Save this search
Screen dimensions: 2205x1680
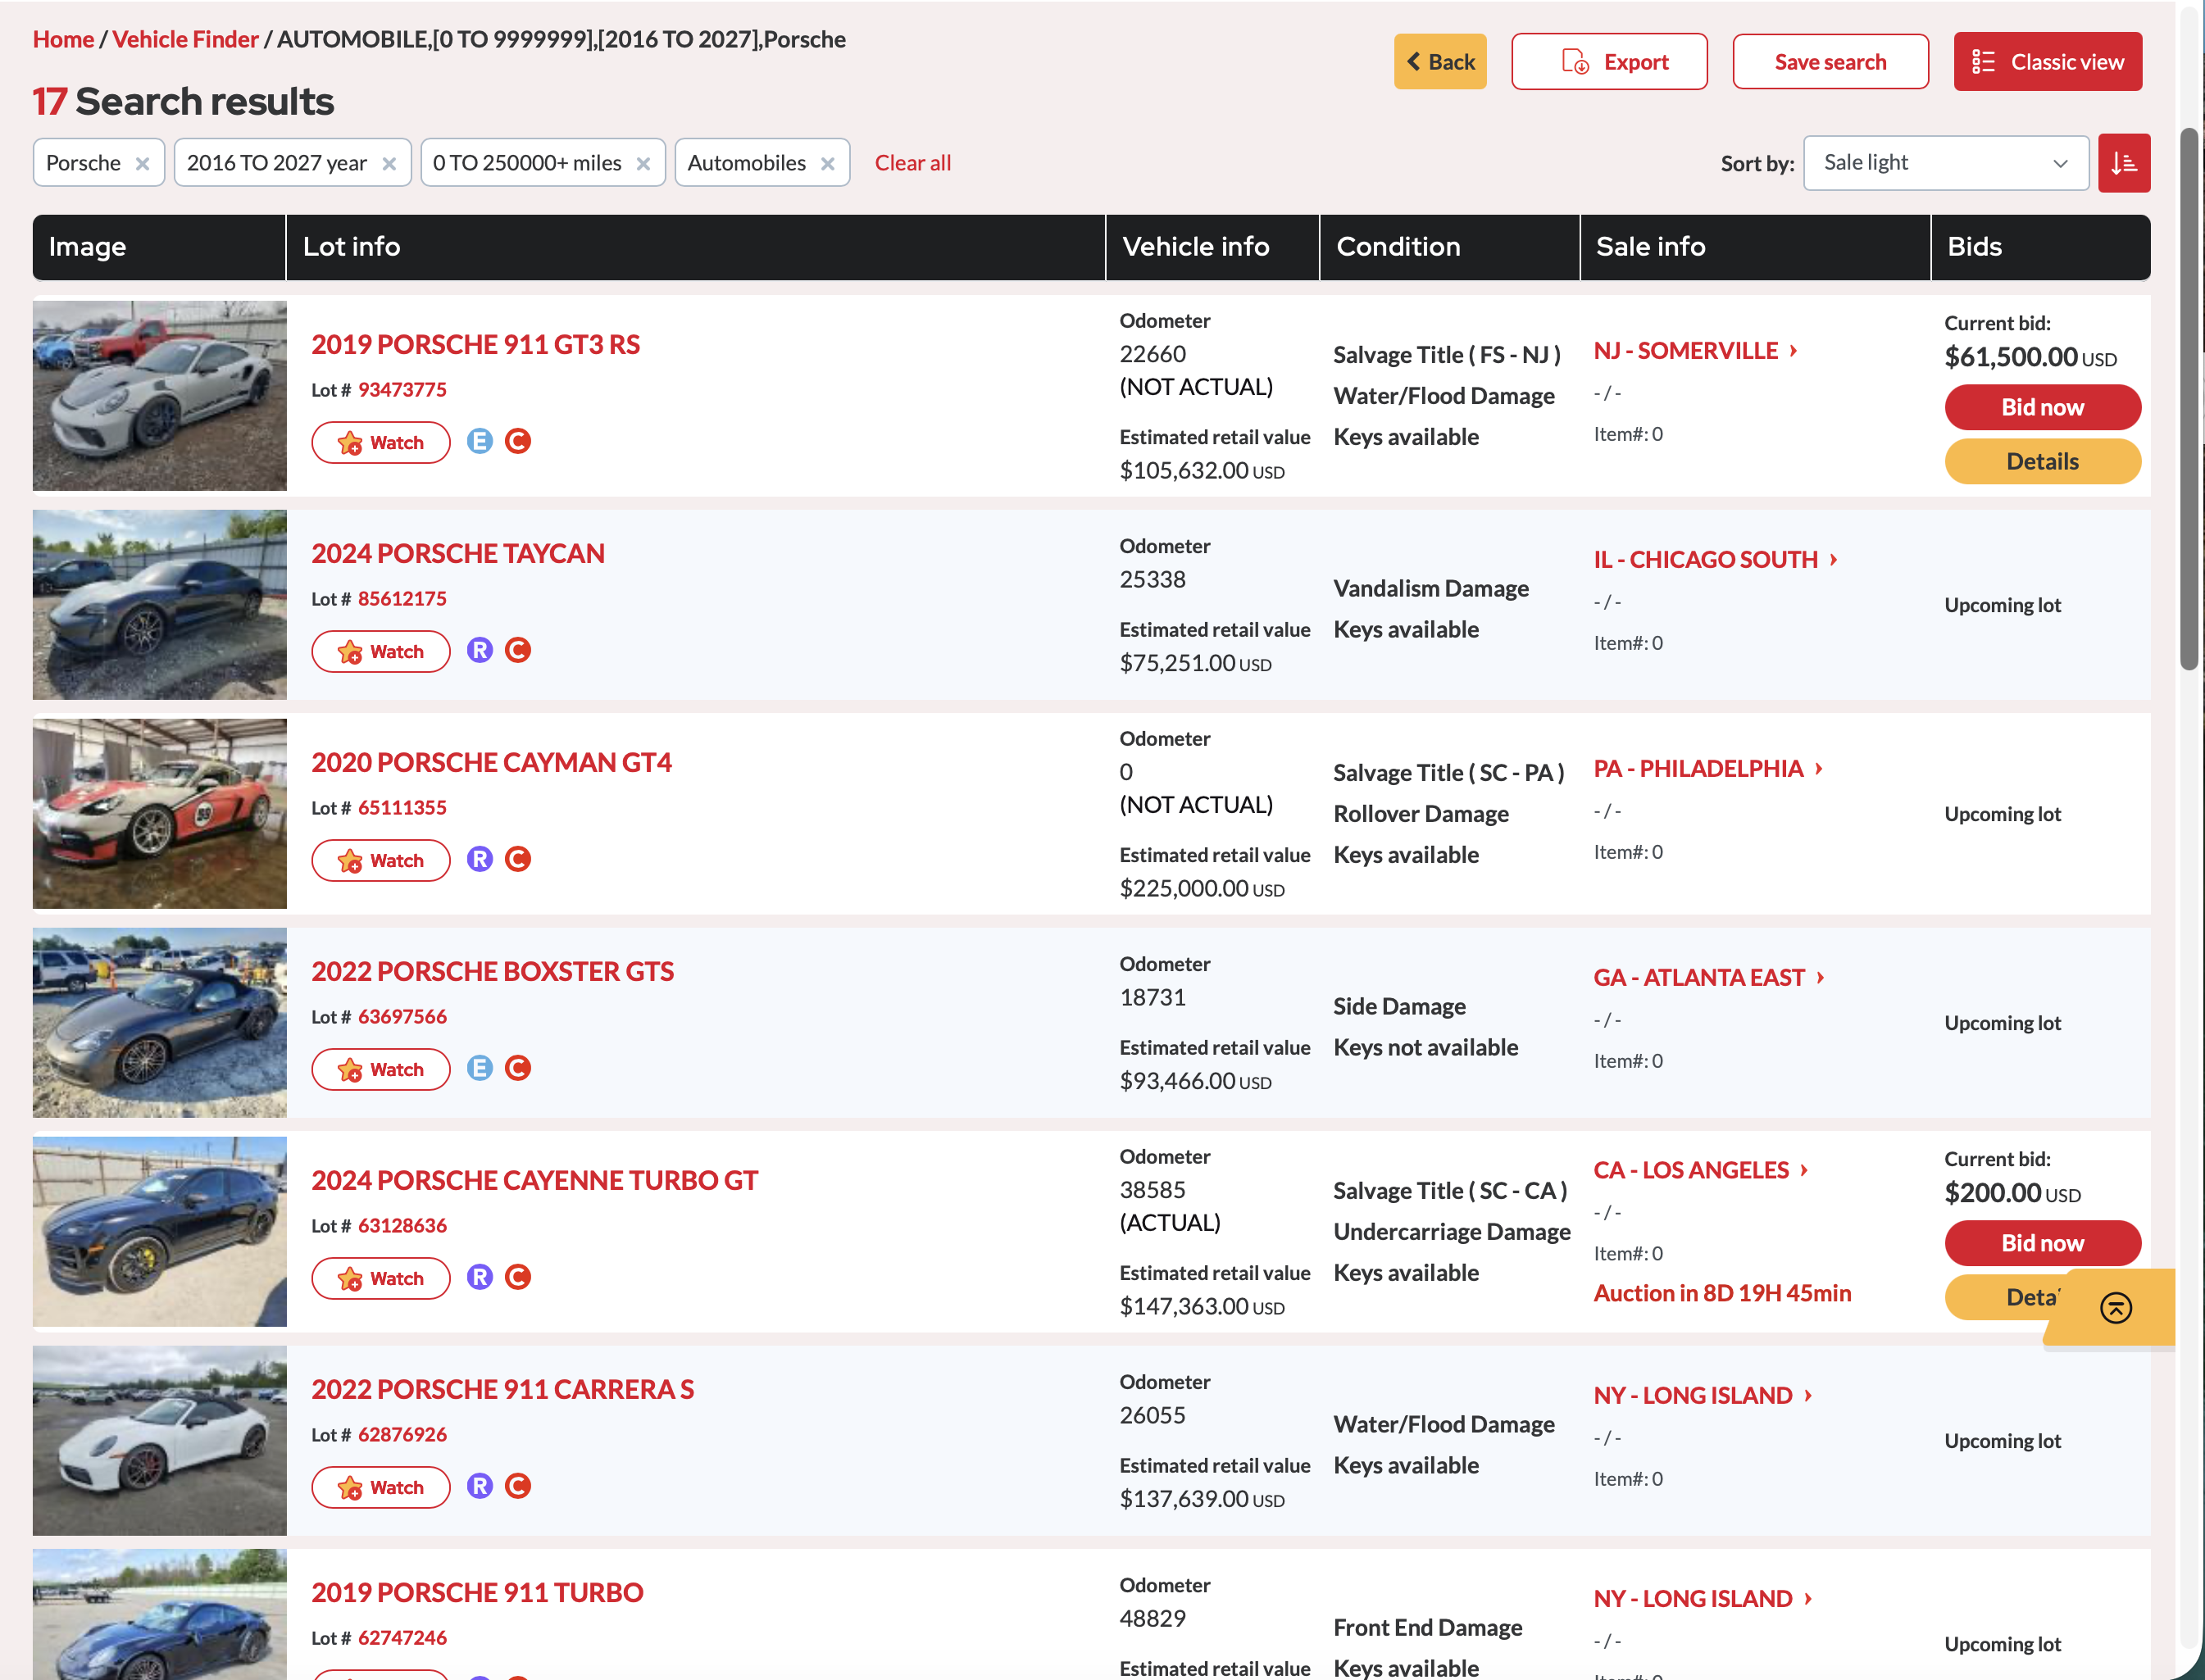click(1830, 62)
